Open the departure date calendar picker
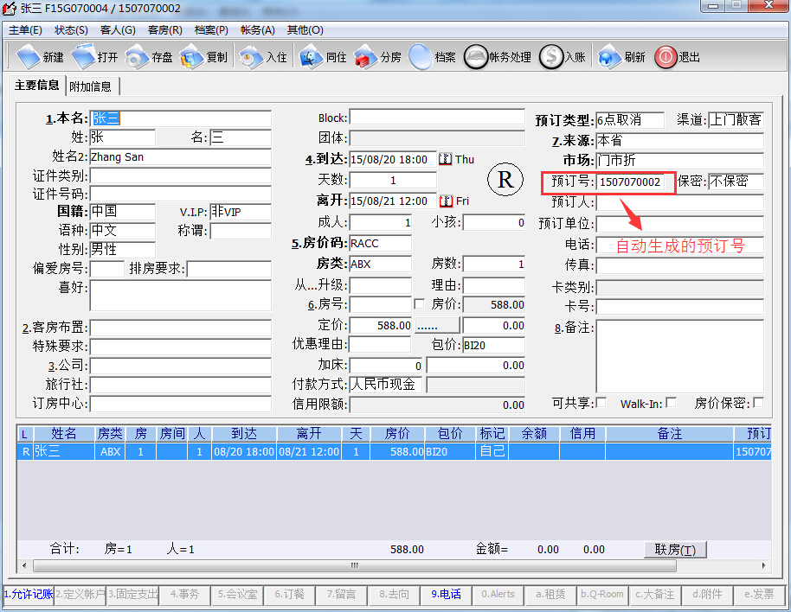Image resolution: width=791 pixels, height=612 pixels. pos(446,201)
